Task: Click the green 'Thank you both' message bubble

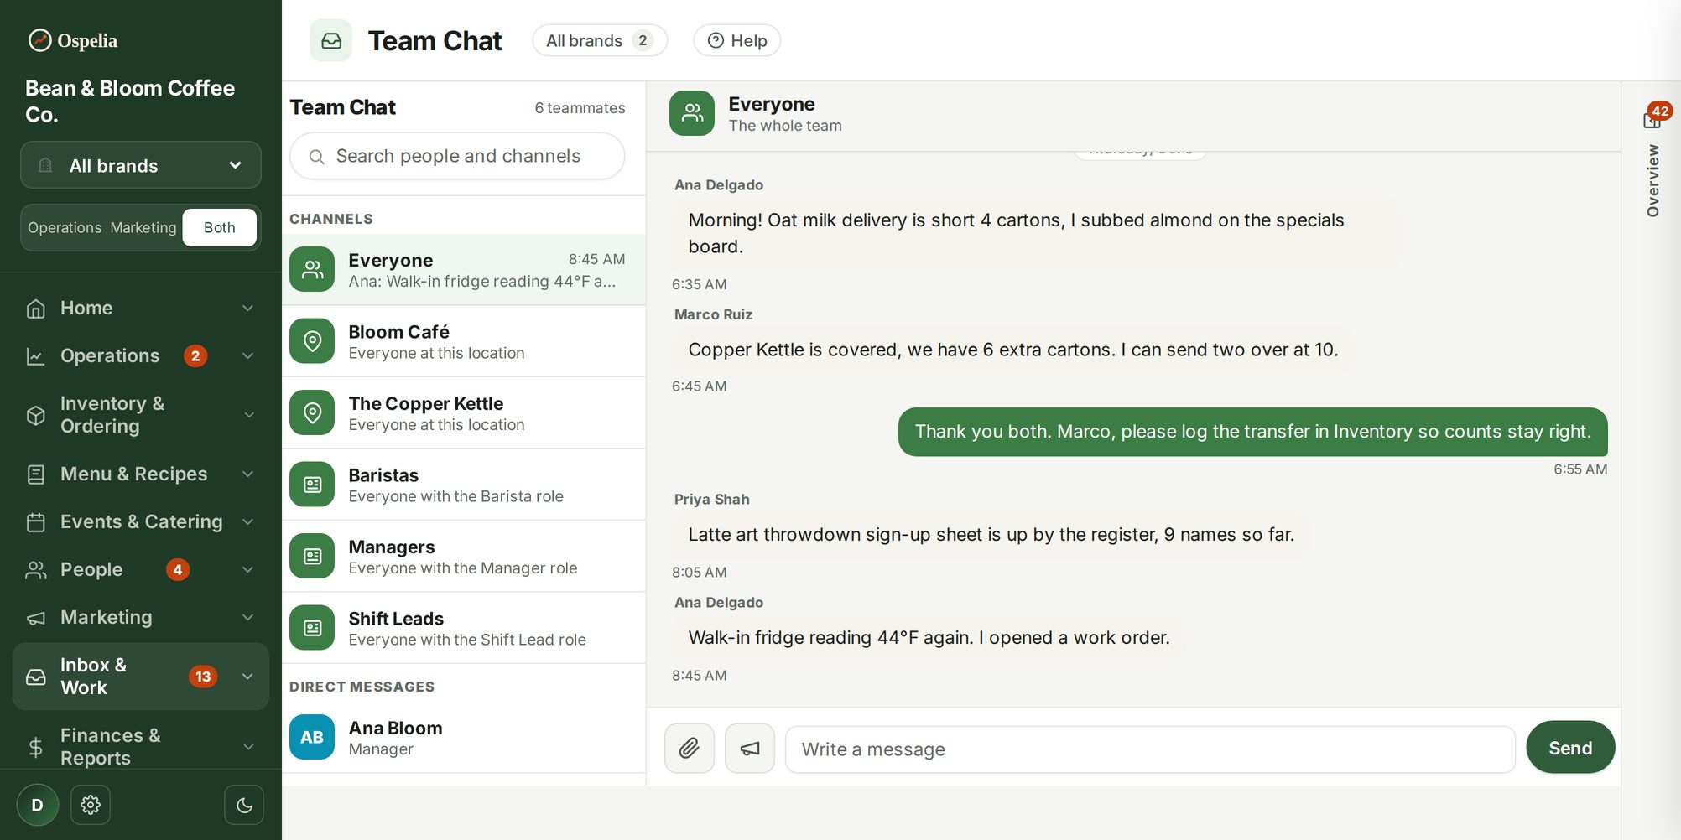Action: coord(1252,432)
